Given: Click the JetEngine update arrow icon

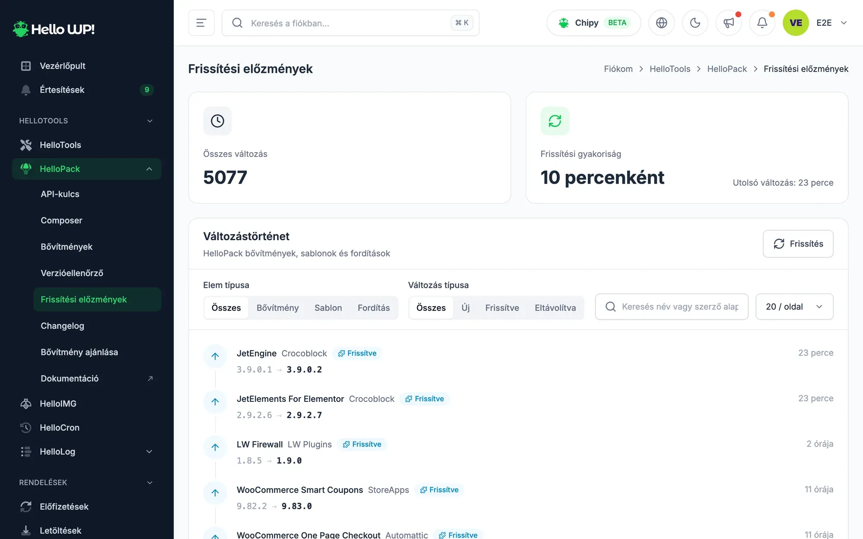Looking at the screenshot, I should (215, 356).
